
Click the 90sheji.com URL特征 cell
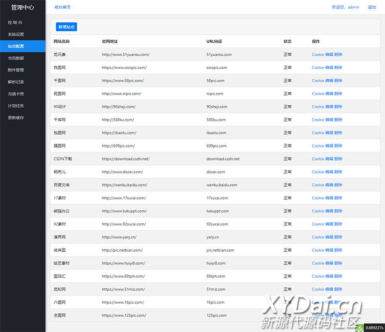coord(217,107)
